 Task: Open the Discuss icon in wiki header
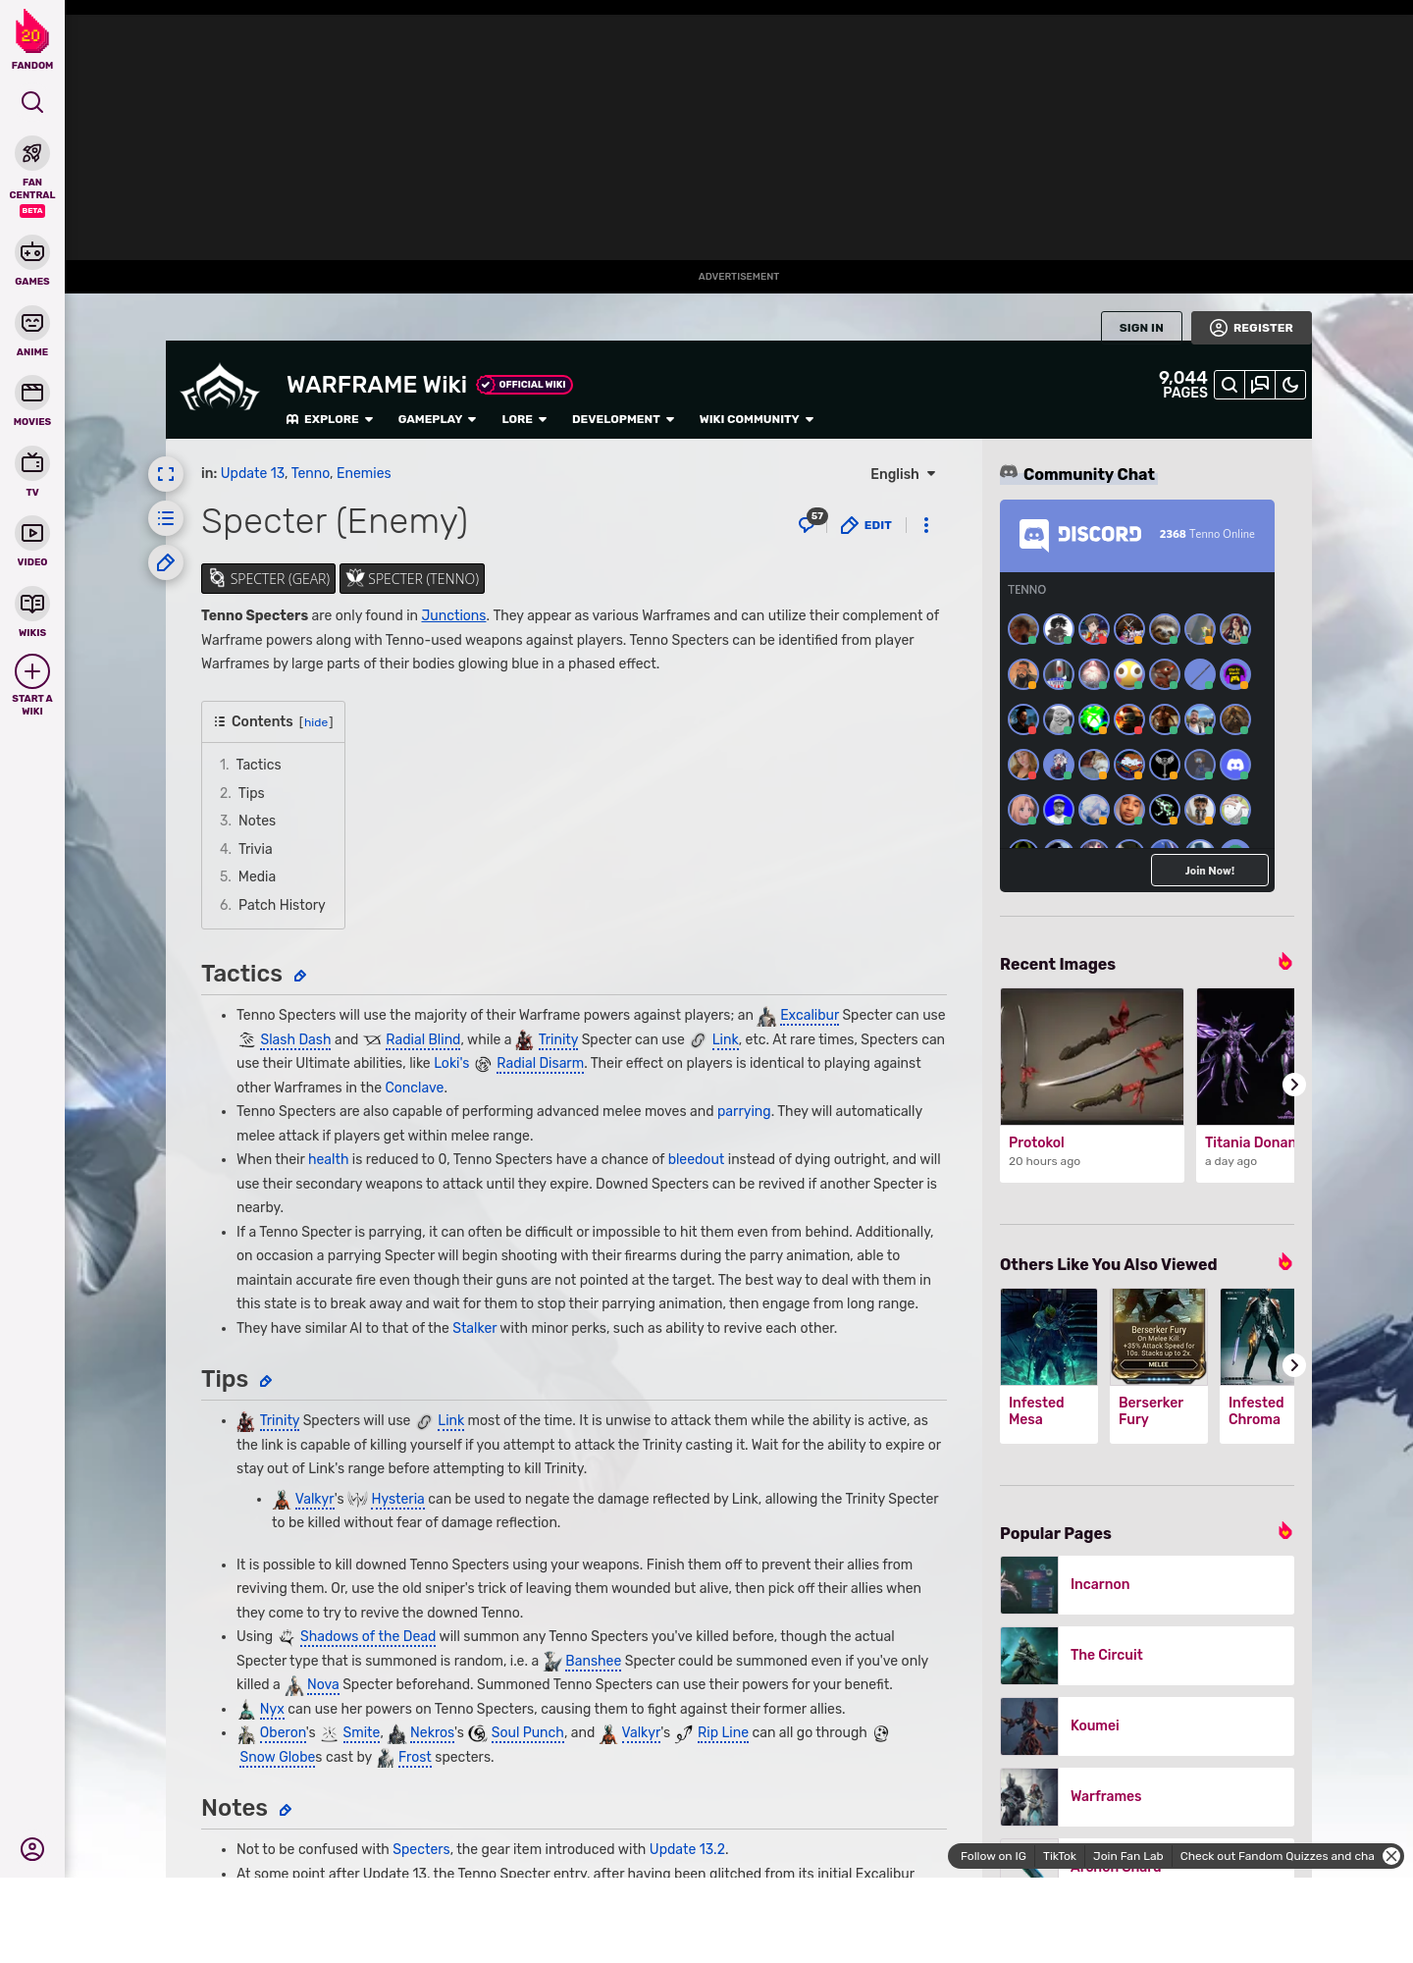point(1260,385)
